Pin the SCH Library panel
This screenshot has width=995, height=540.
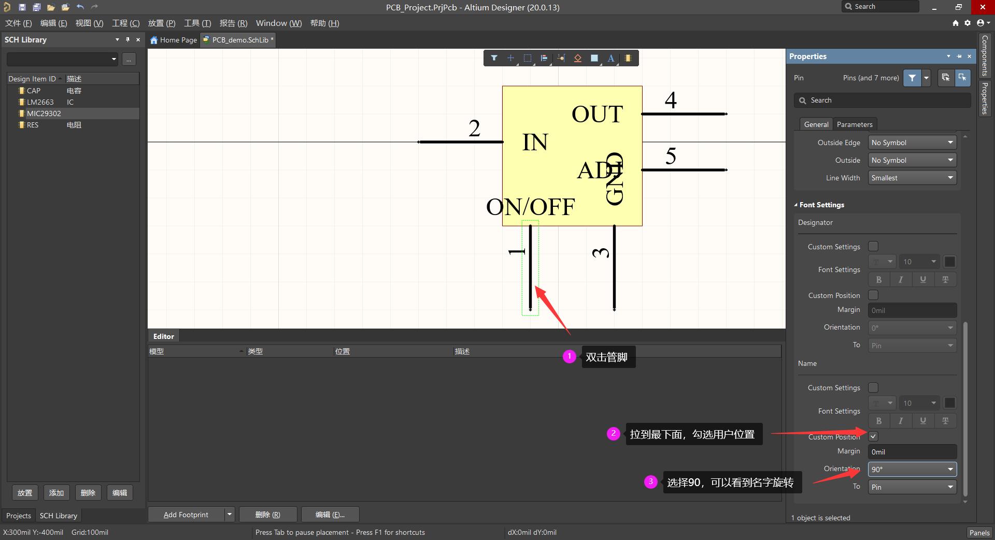[127, 39]
